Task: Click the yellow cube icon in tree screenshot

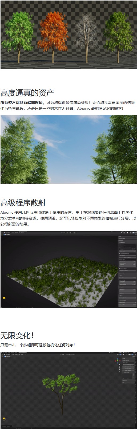Action: pos(4,419)
